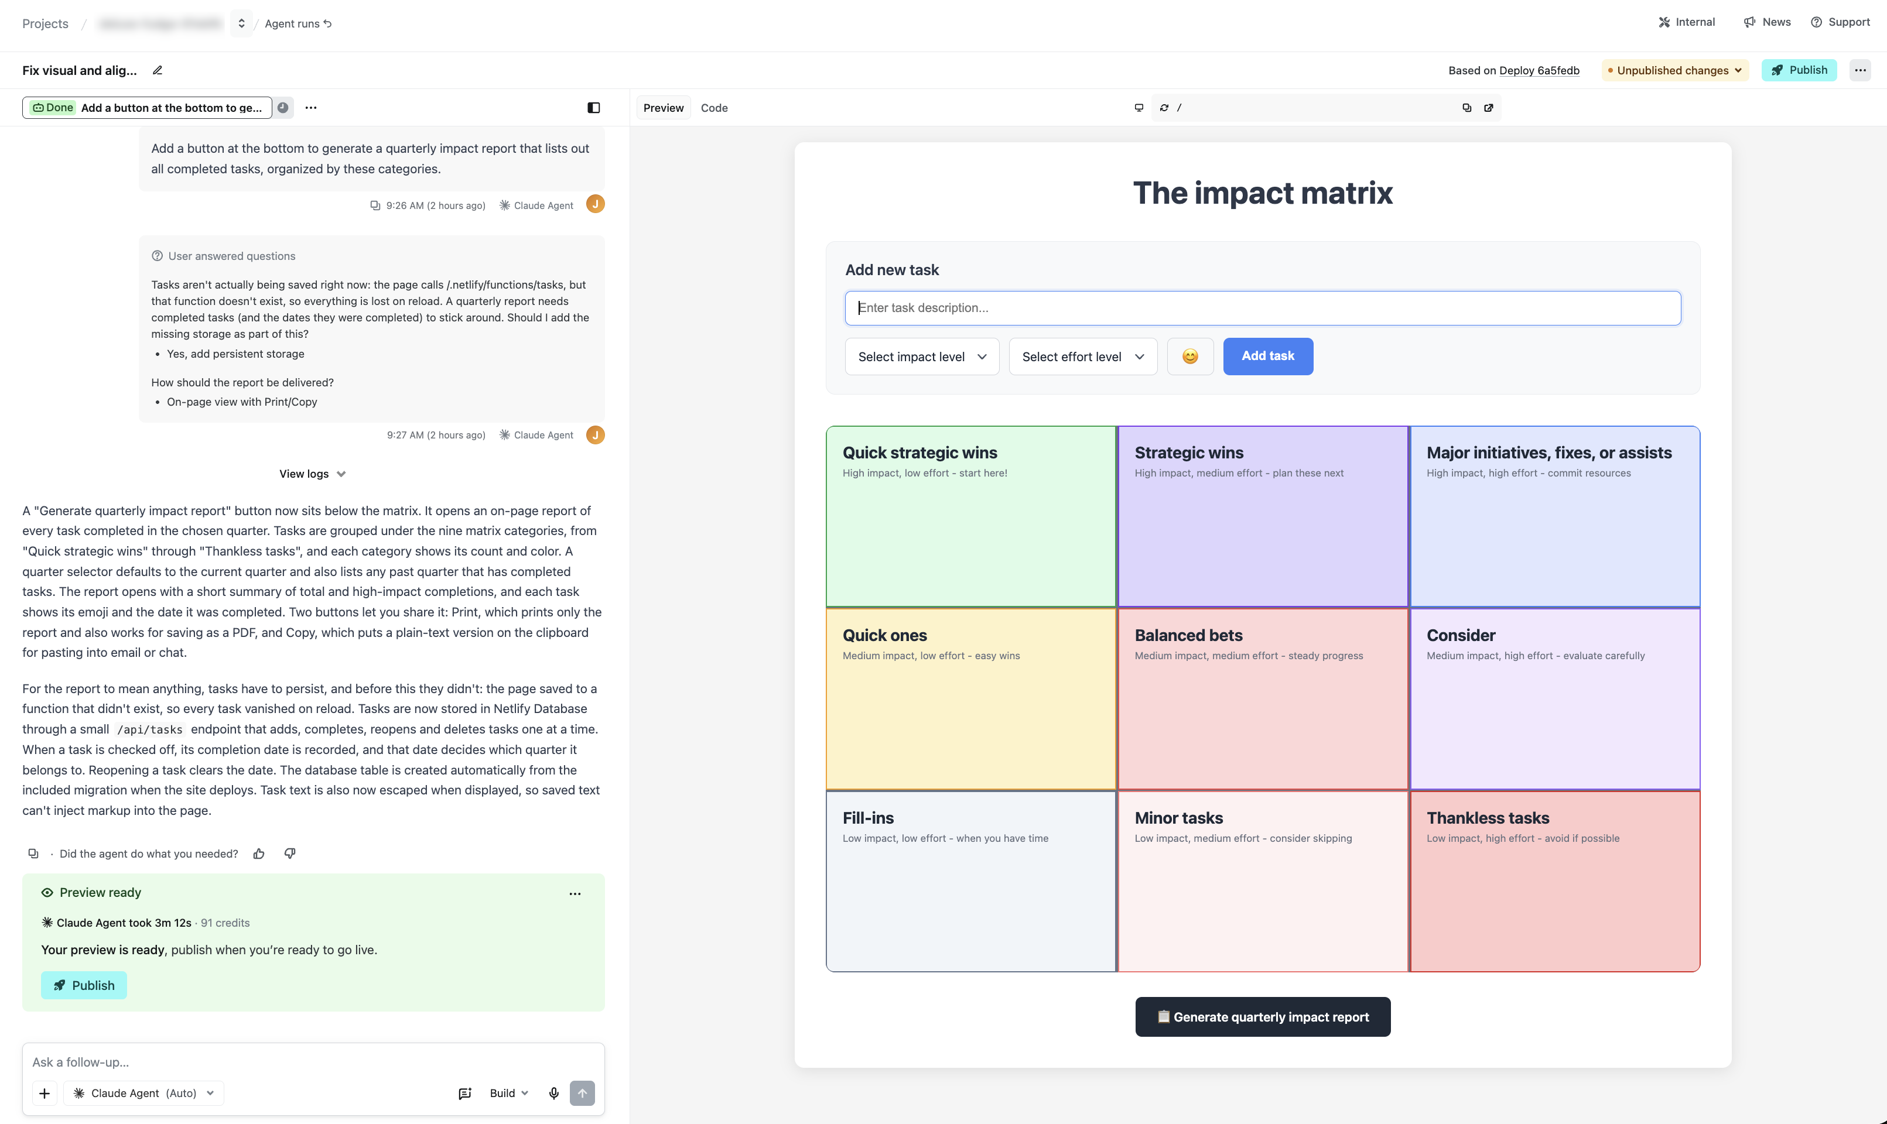Open the emoji picker in task form
The height and width of the screenshot is (1124, 1887).
click(x=1190, y=356)
